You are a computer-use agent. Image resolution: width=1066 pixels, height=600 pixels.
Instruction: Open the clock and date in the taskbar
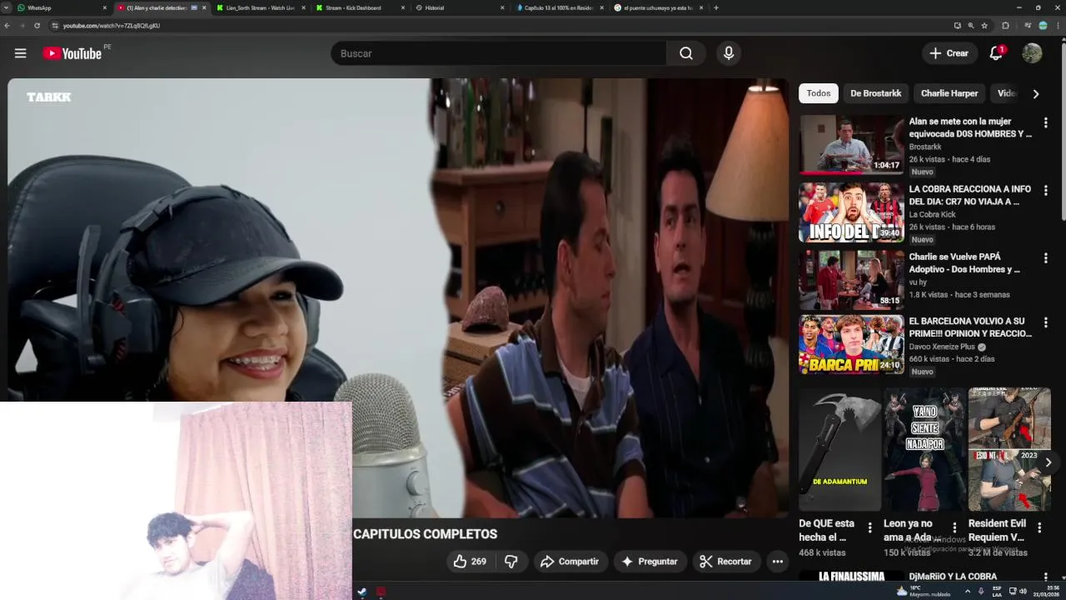[x=1045, y=592]
